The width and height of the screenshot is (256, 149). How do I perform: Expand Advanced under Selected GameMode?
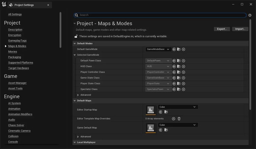pos(78,95)
